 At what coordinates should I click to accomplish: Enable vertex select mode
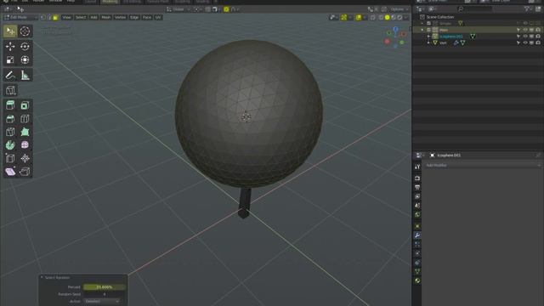coord(43,17)
